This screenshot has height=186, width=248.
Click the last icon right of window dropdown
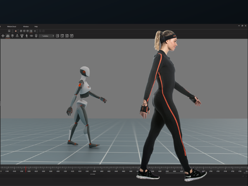click(x=72, y=36)
